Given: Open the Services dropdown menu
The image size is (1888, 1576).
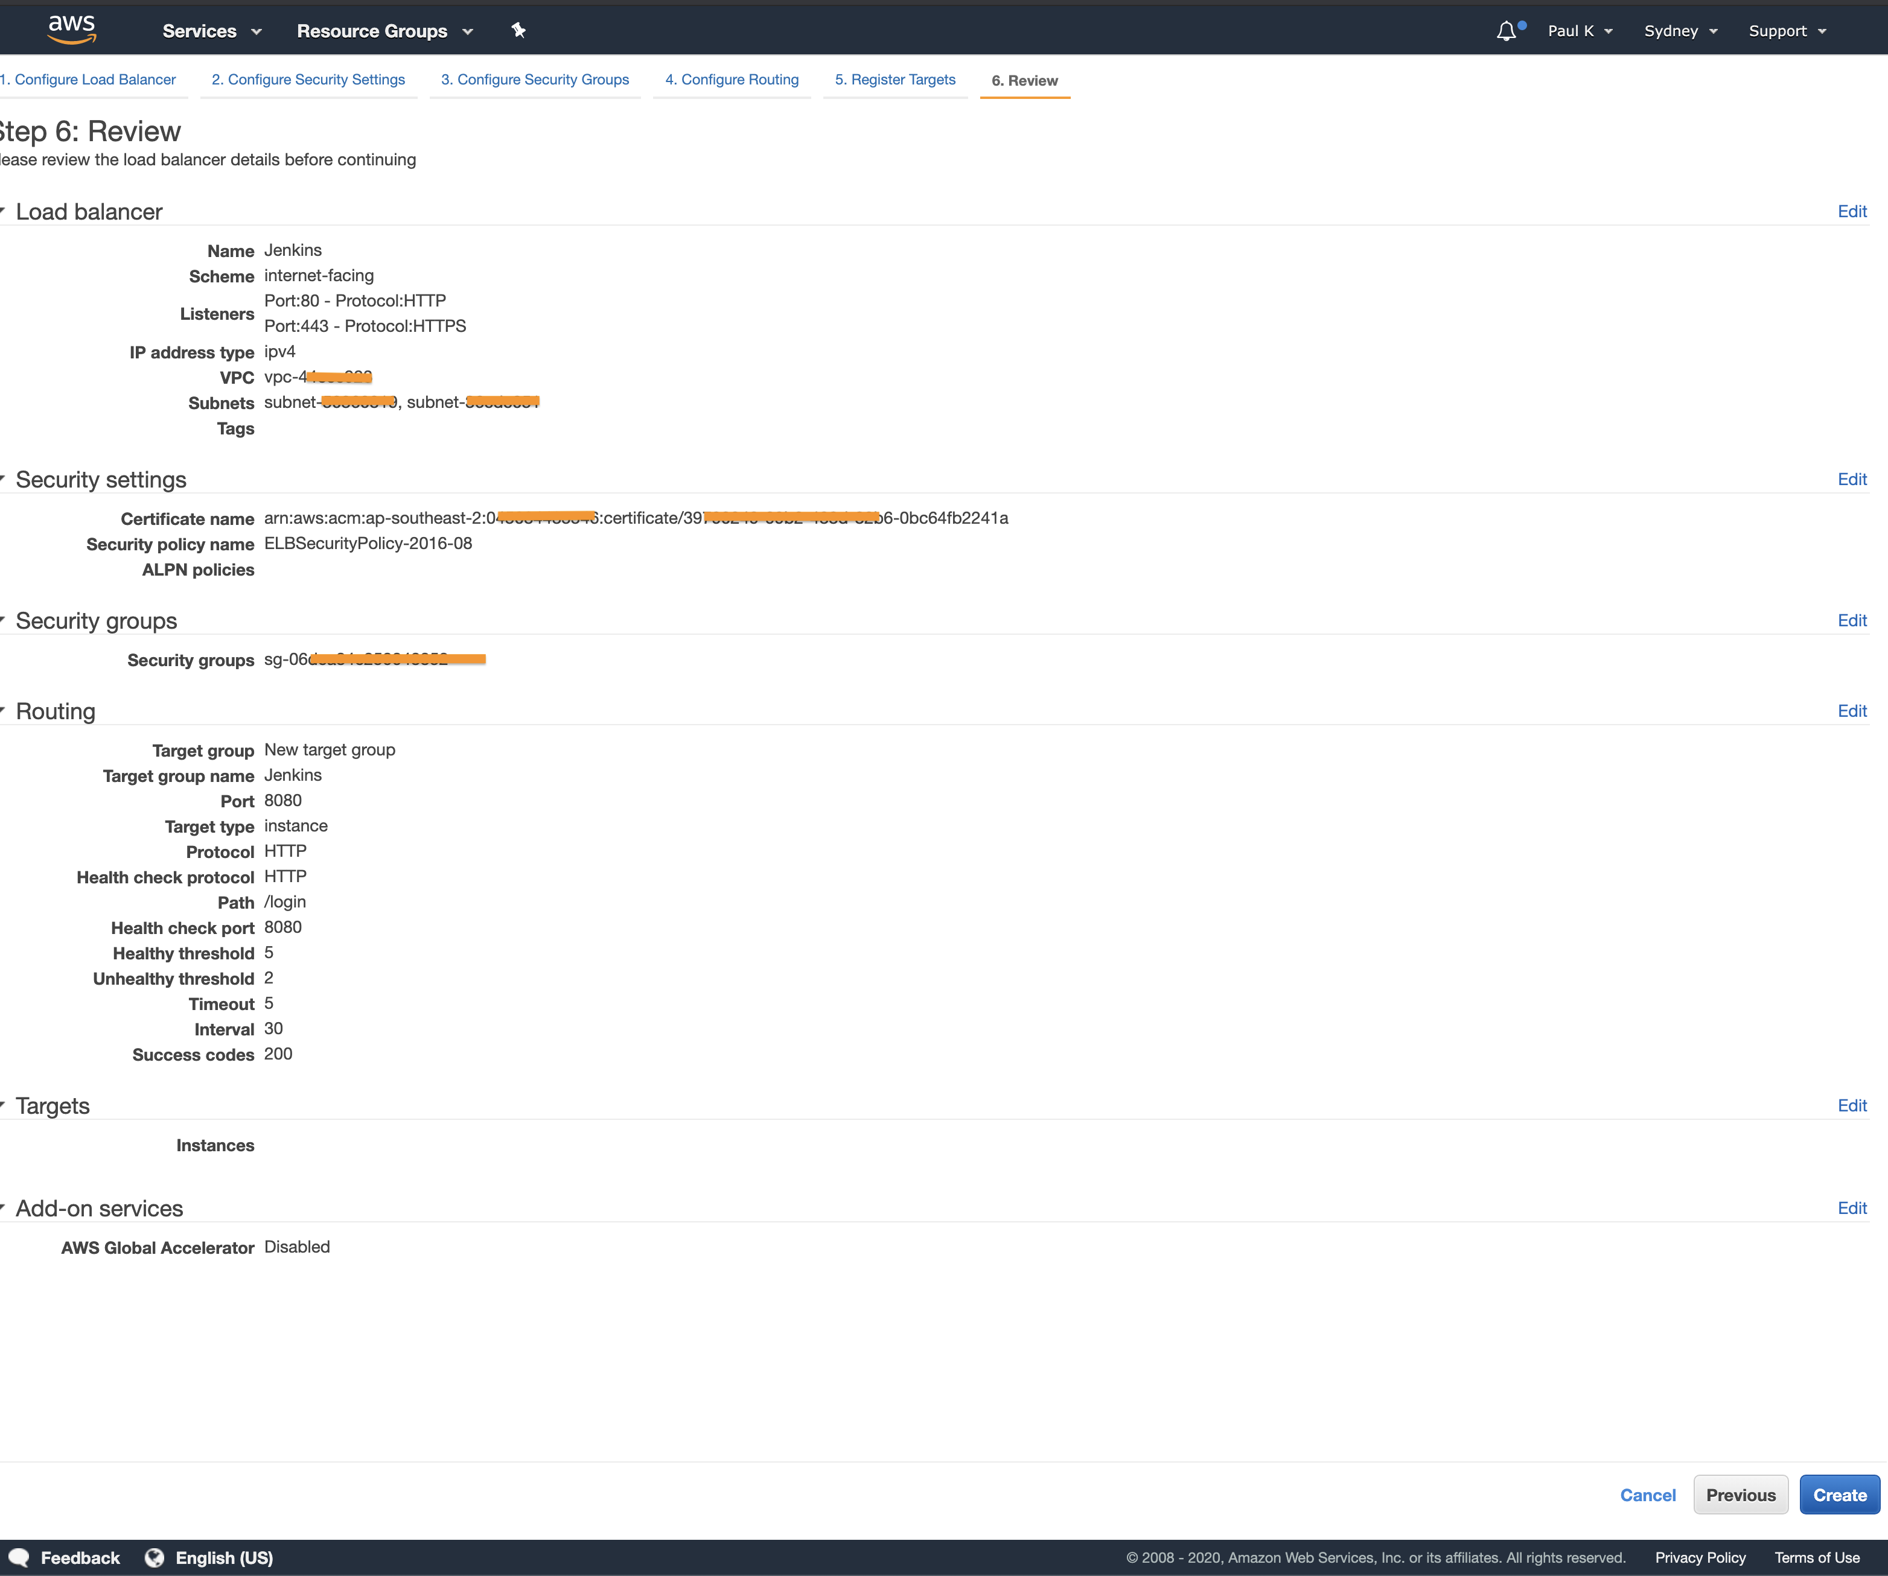Looking at the screenshot, I should point(212,31).
